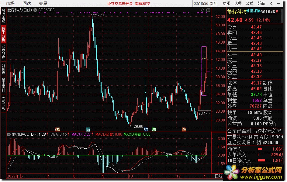
Task: Switch to 分价表 side tab
Action: 3,69
